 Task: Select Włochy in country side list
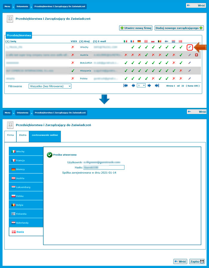coord(26,151)
